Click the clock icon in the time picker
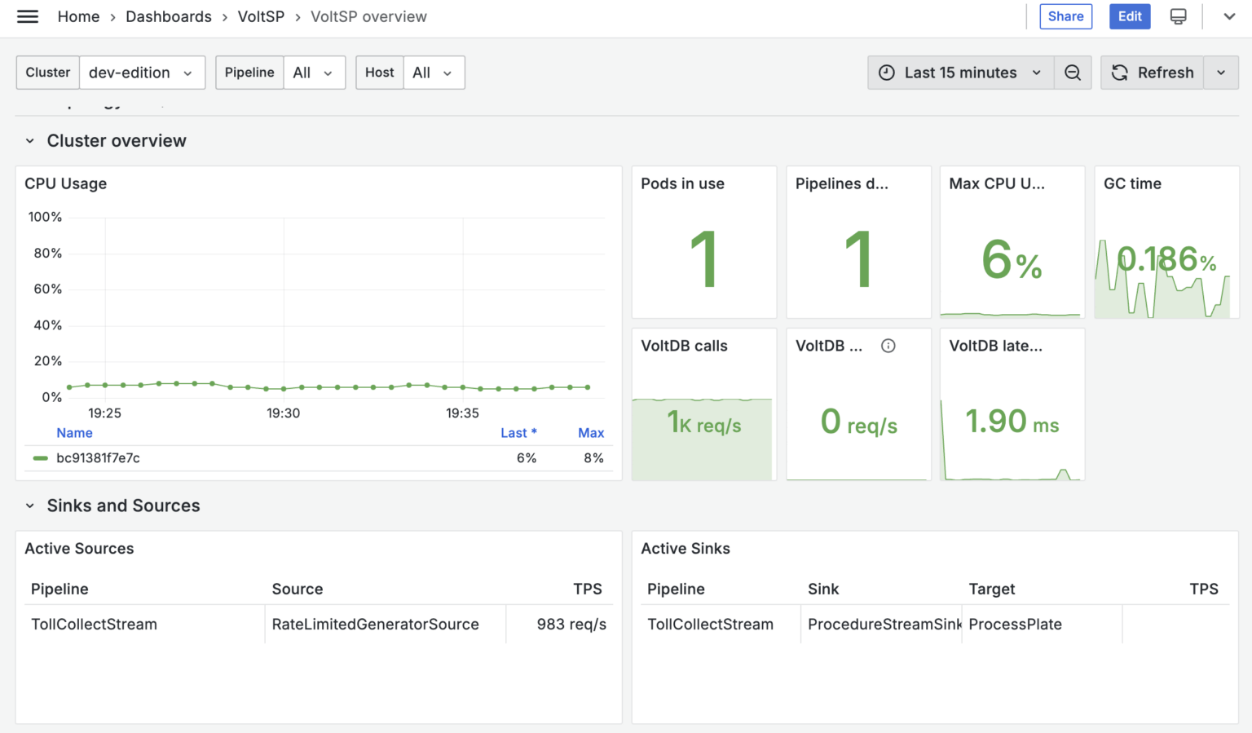Image resolution: width=1252 pixels, height=733 pixels. click(887, 73)
